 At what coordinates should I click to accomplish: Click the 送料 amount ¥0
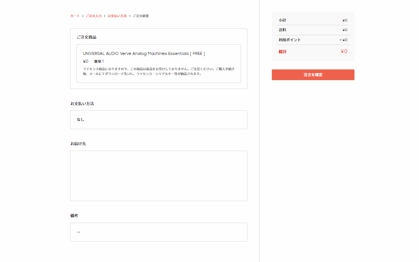pyautogui.click(x=345, y=30)
